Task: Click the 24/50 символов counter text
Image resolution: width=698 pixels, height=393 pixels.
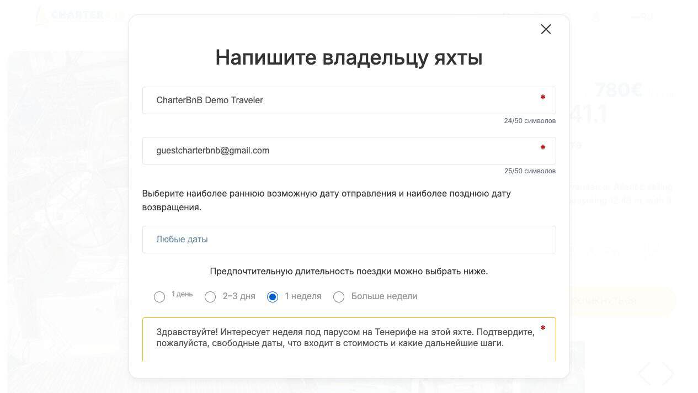Action: point(530,121)
